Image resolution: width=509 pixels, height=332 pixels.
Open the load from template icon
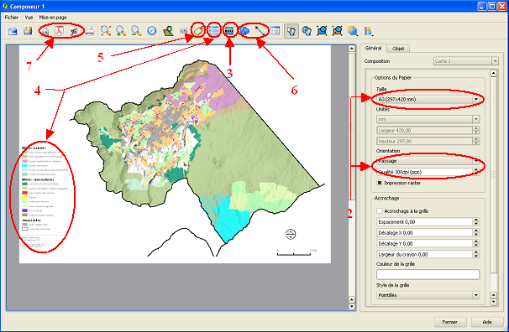tap(13, 31)
